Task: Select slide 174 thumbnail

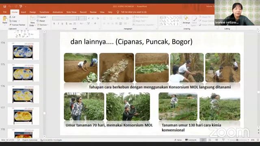Action: point(24,51)
